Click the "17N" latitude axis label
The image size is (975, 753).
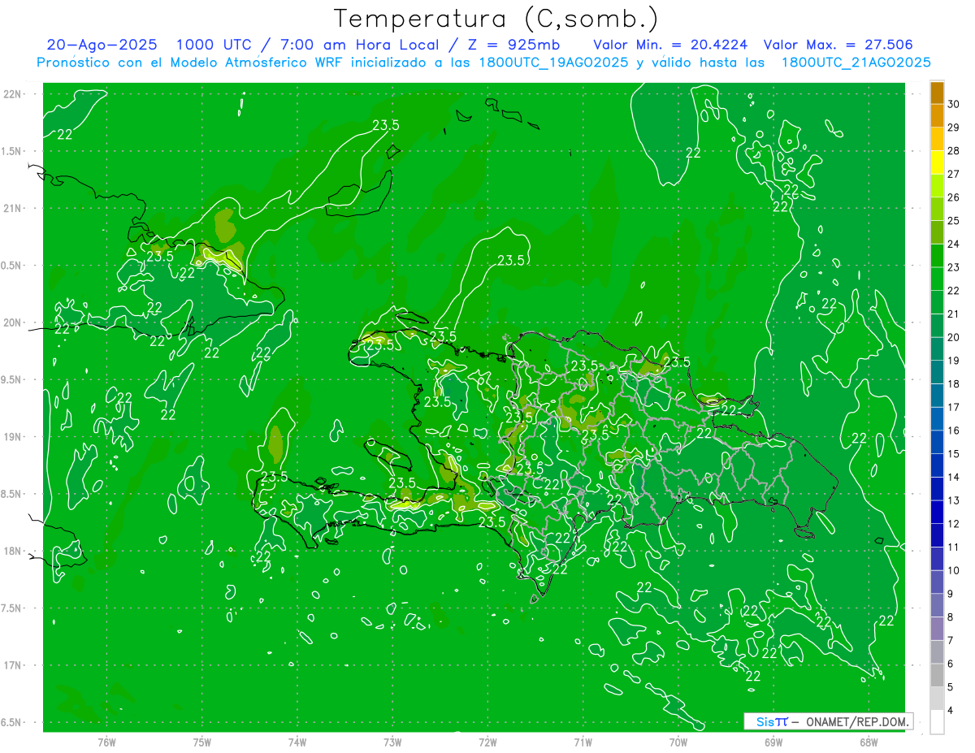(12, 665)
